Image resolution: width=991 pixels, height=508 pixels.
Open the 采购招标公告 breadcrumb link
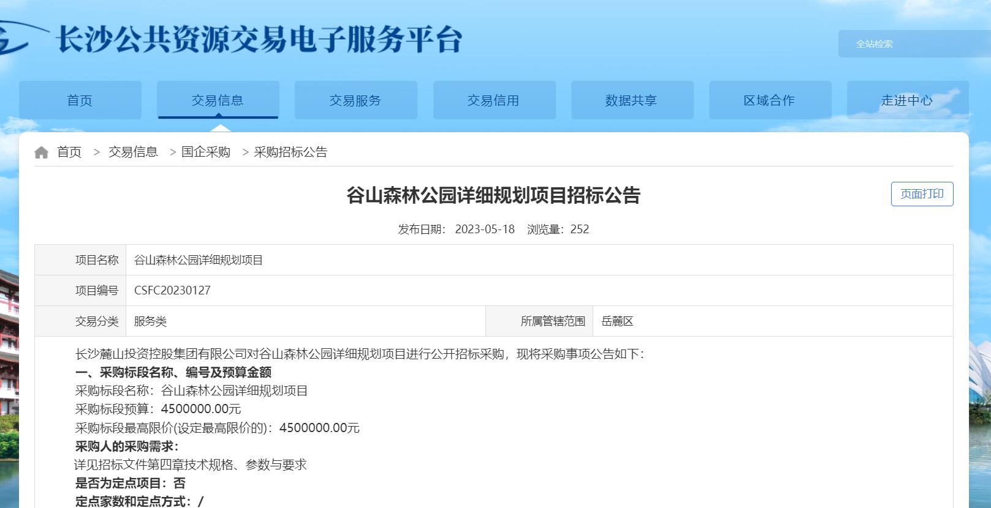pyautogui.click(x=290, y=152)
